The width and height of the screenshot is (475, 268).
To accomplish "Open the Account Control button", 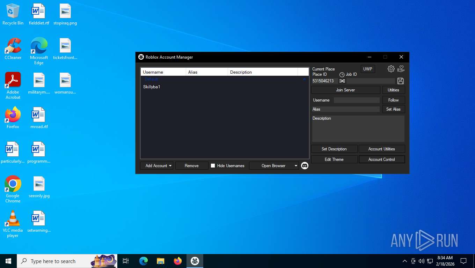I will [382, 159].
